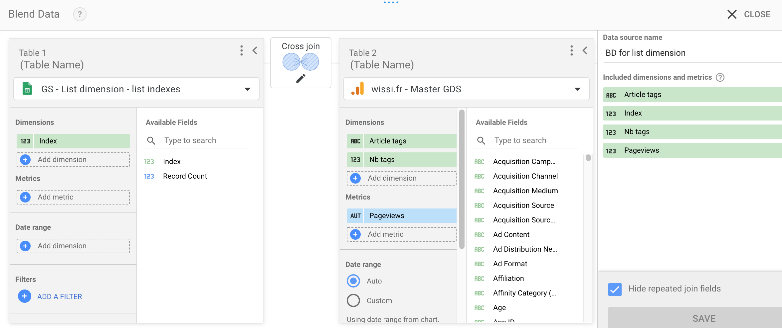The width and height of the screenshot is (782, 328).
Task: Toggle Hide repeated join fields checkbox
Action: [615, 289]
